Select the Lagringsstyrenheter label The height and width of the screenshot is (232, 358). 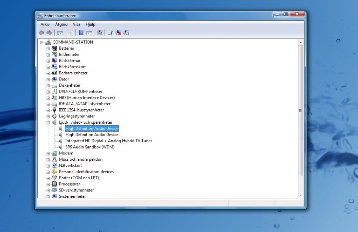[x=77, y=116]
